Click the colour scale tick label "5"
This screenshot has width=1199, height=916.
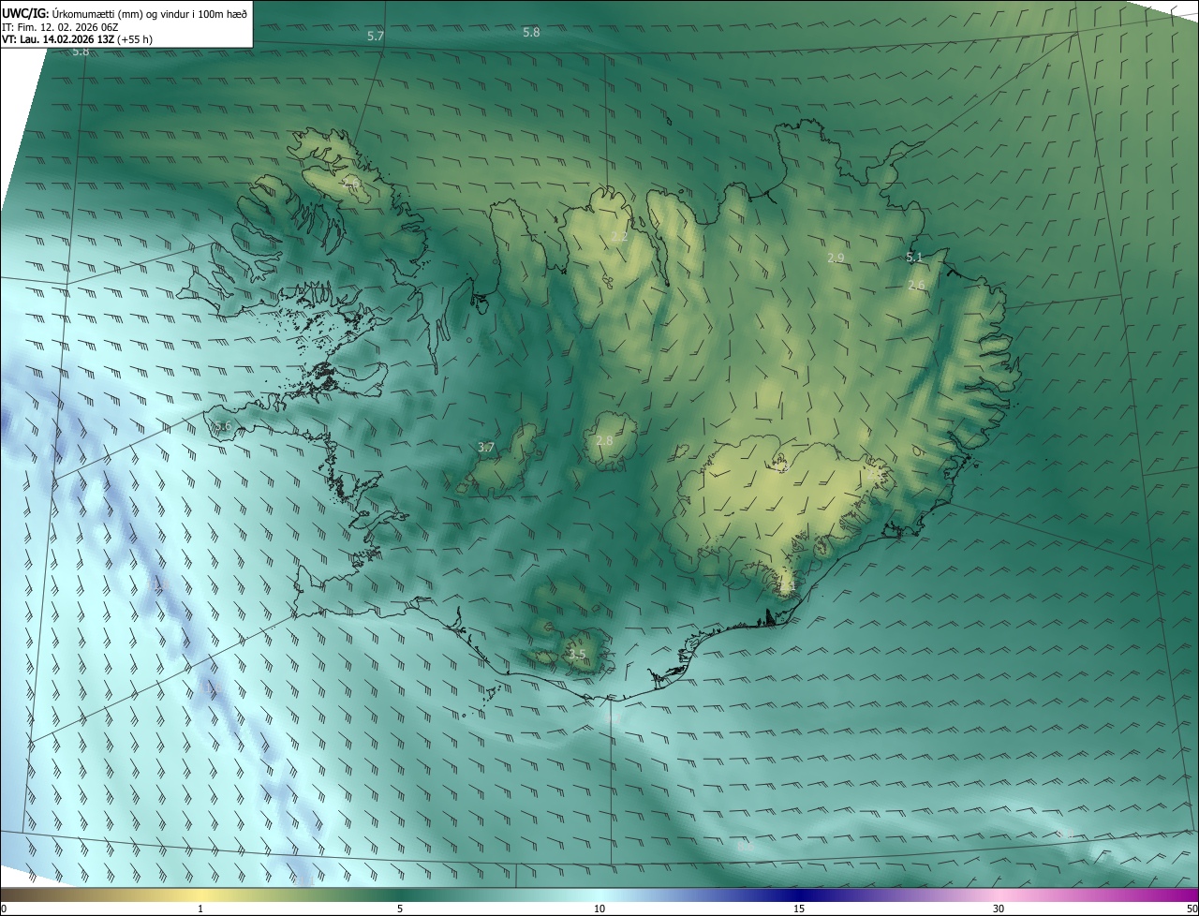click(x=400, y=909)
